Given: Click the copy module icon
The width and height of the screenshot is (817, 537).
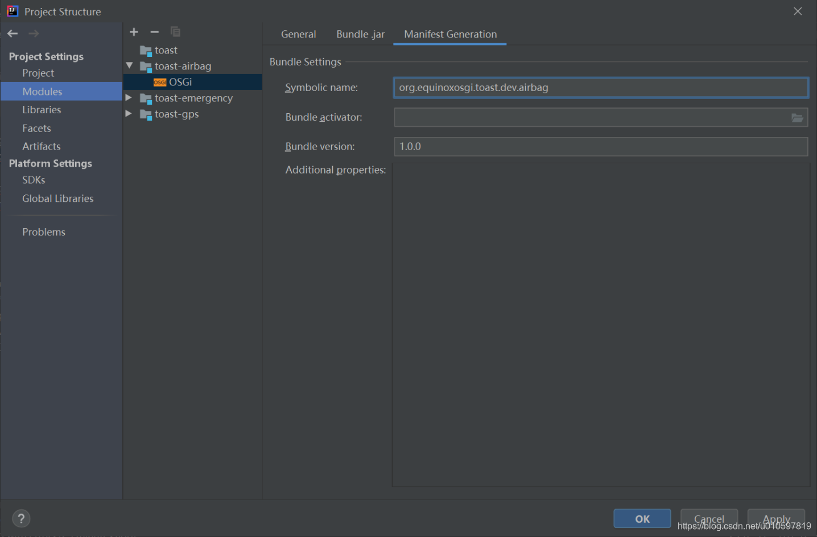Looking at the screenshot, I should point(175,32).
